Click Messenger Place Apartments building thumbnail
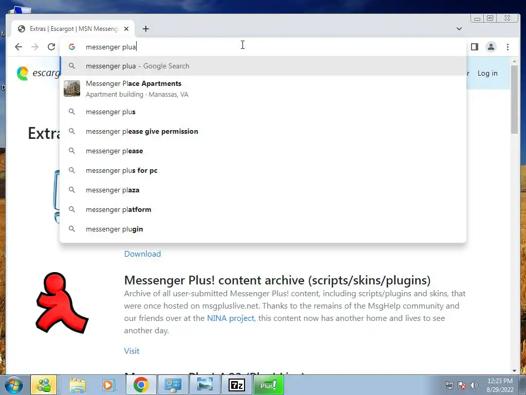 [72, 88]
